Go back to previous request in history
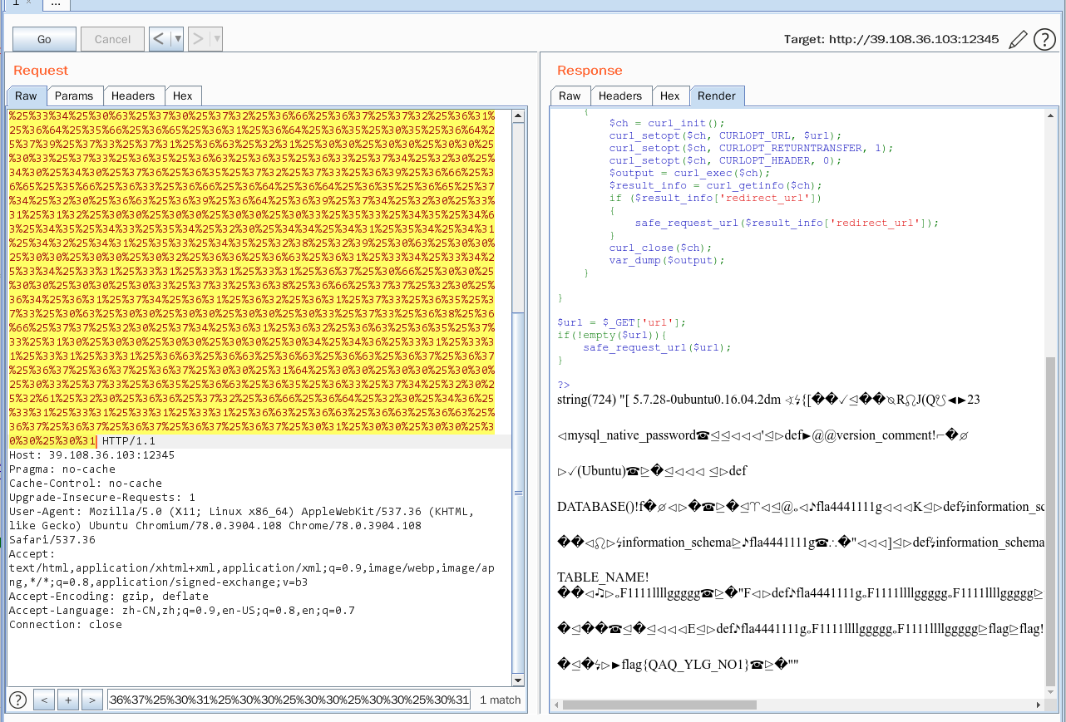This screenshot has width=1066, height=722. click(160, 38)
